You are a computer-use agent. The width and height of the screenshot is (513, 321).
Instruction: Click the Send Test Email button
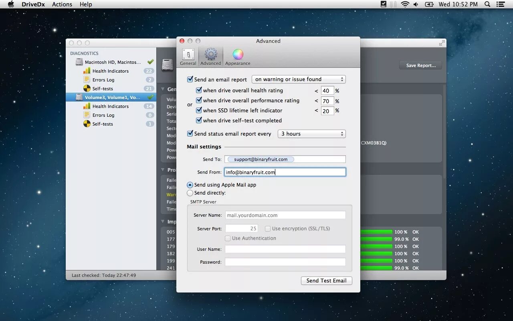point(327,281)
